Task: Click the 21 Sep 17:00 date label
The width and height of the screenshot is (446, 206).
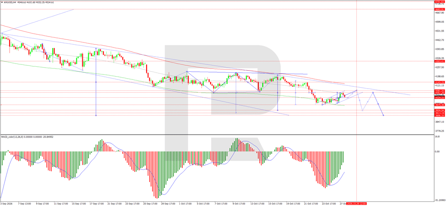Action: pos(114,204)
